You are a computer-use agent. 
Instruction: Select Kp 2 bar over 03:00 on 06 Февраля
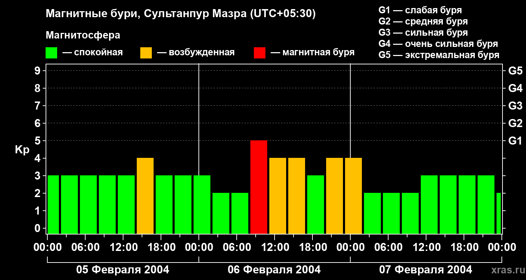pyautogui.click(x=221, y=213)
